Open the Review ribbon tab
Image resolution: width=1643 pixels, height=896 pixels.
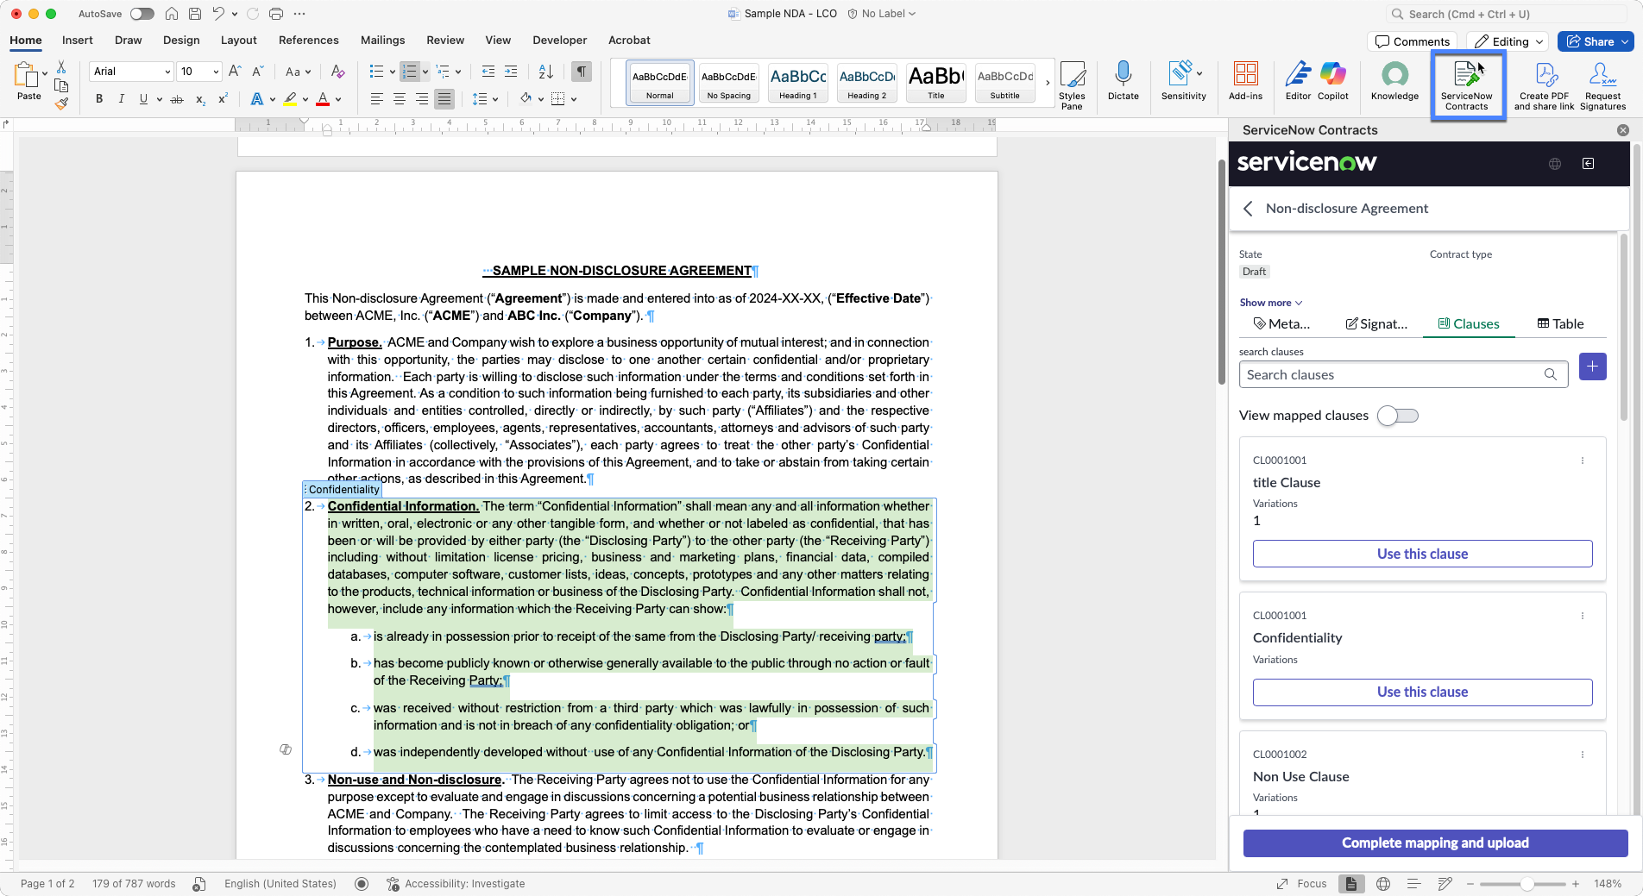tap(444, 41)
